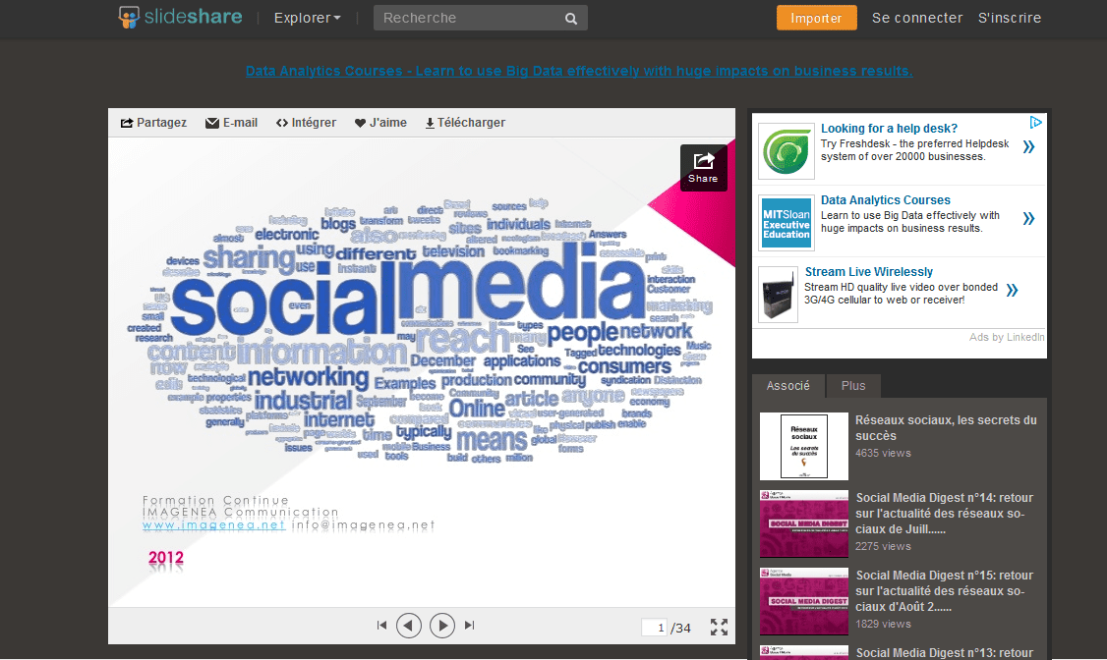
Task: Open www.imagenea.net link on slide
Action: (x=214, y=525)
